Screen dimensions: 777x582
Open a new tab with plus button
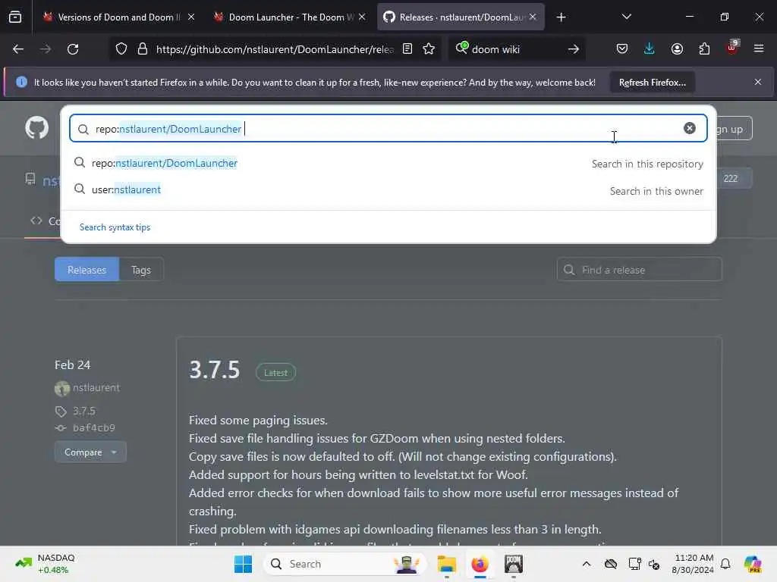(561, 17)
